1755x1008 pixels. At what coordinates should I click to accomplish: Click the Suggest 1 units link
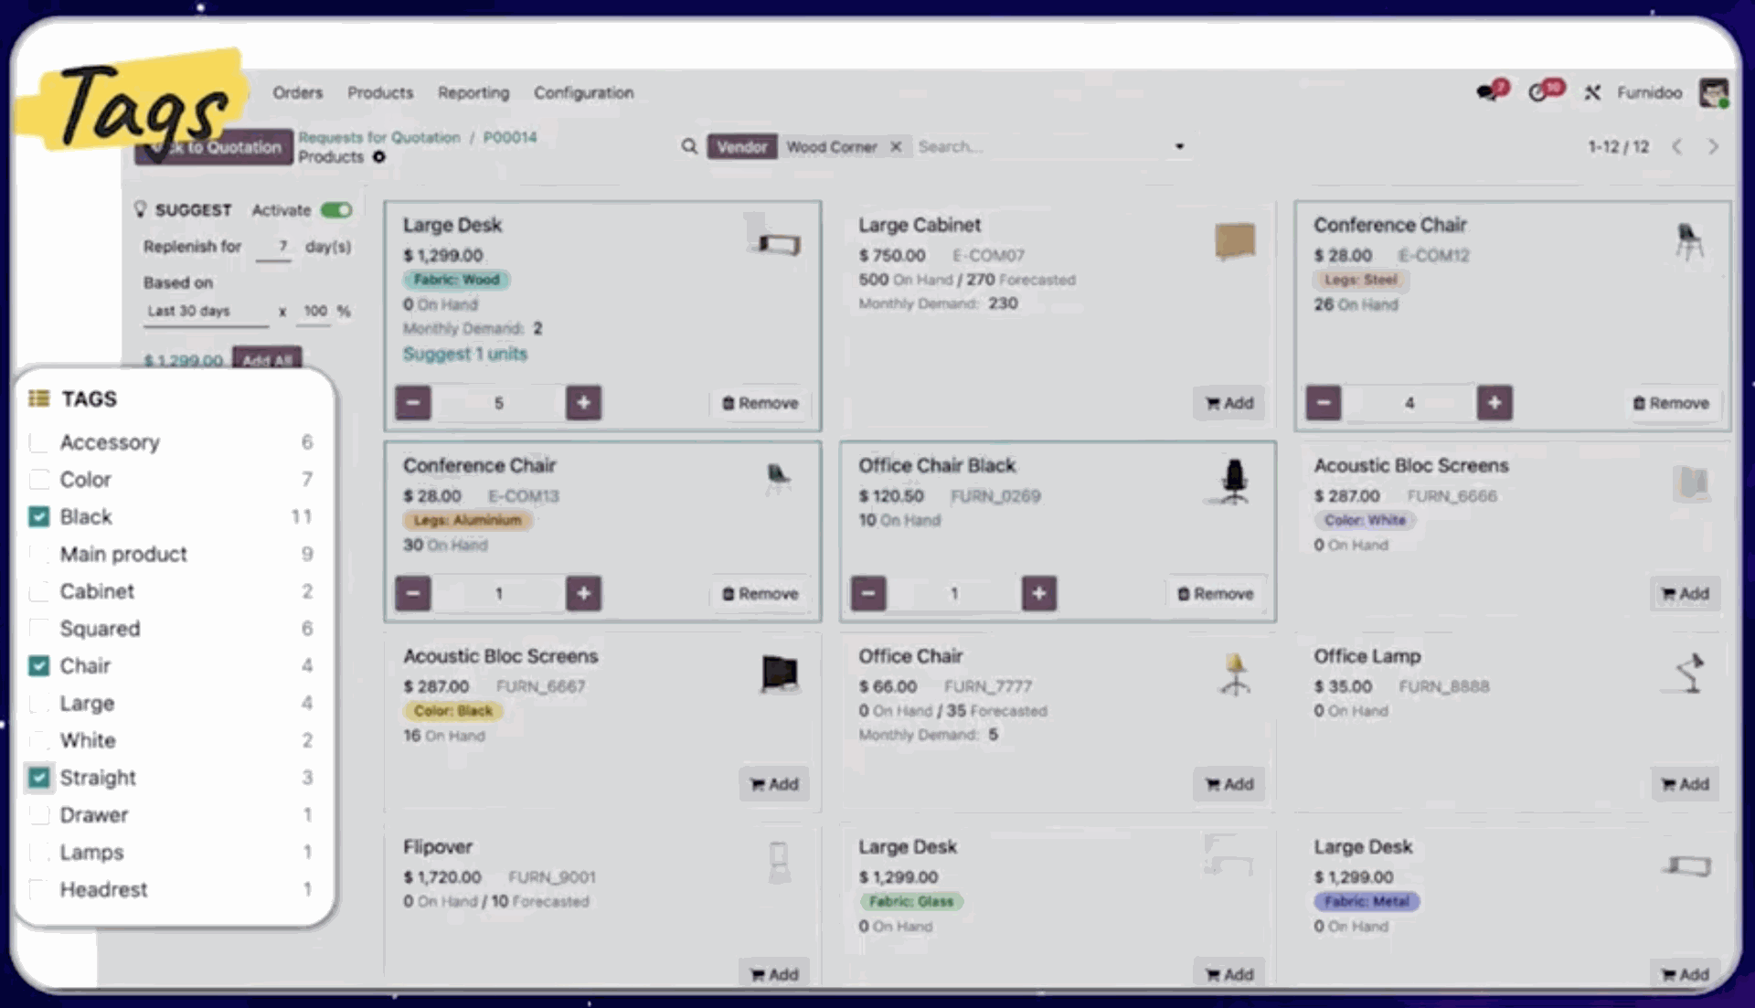(464, 354)
